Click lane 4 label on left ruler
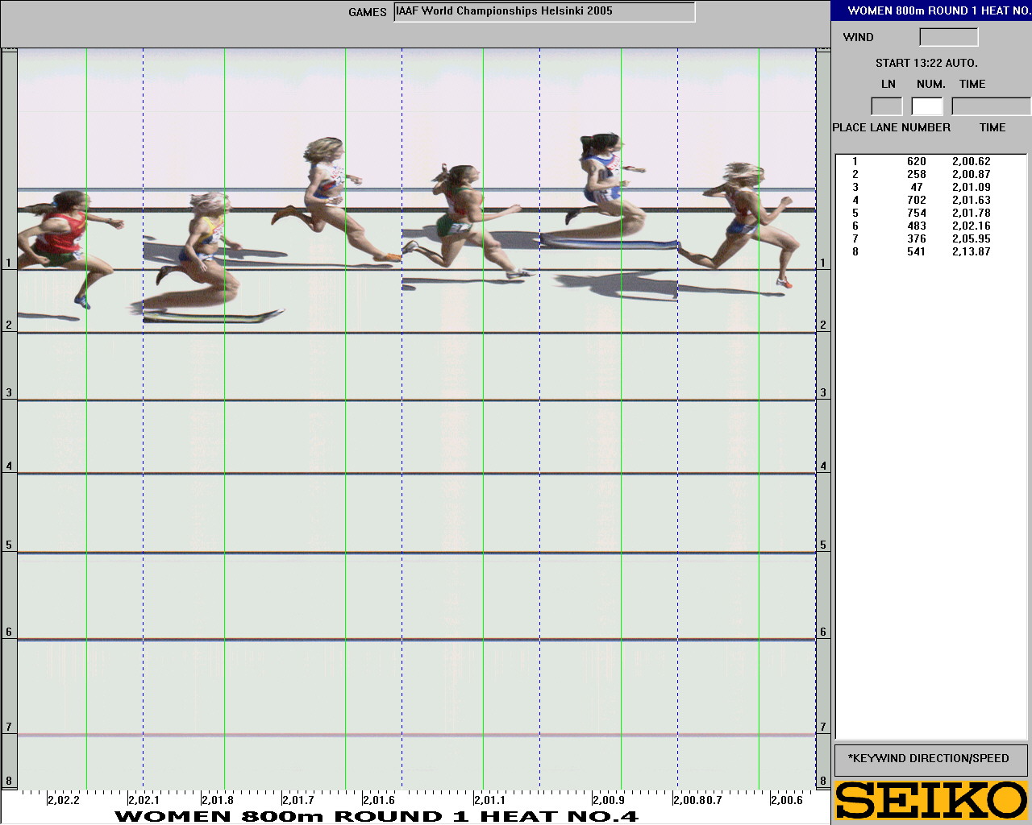 coord(9,466)
